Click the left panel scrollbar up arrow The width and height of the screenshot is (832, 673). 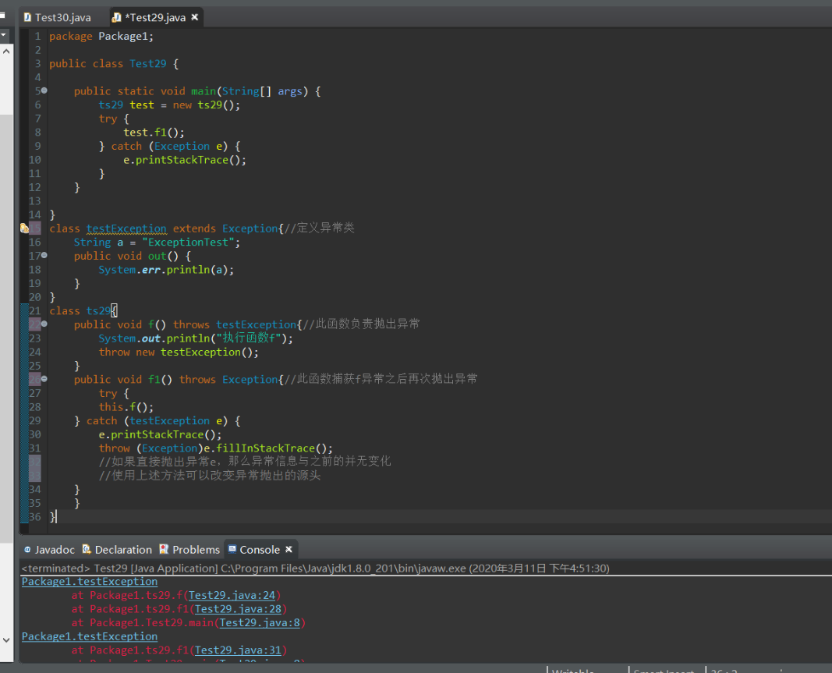coord(6,51)
